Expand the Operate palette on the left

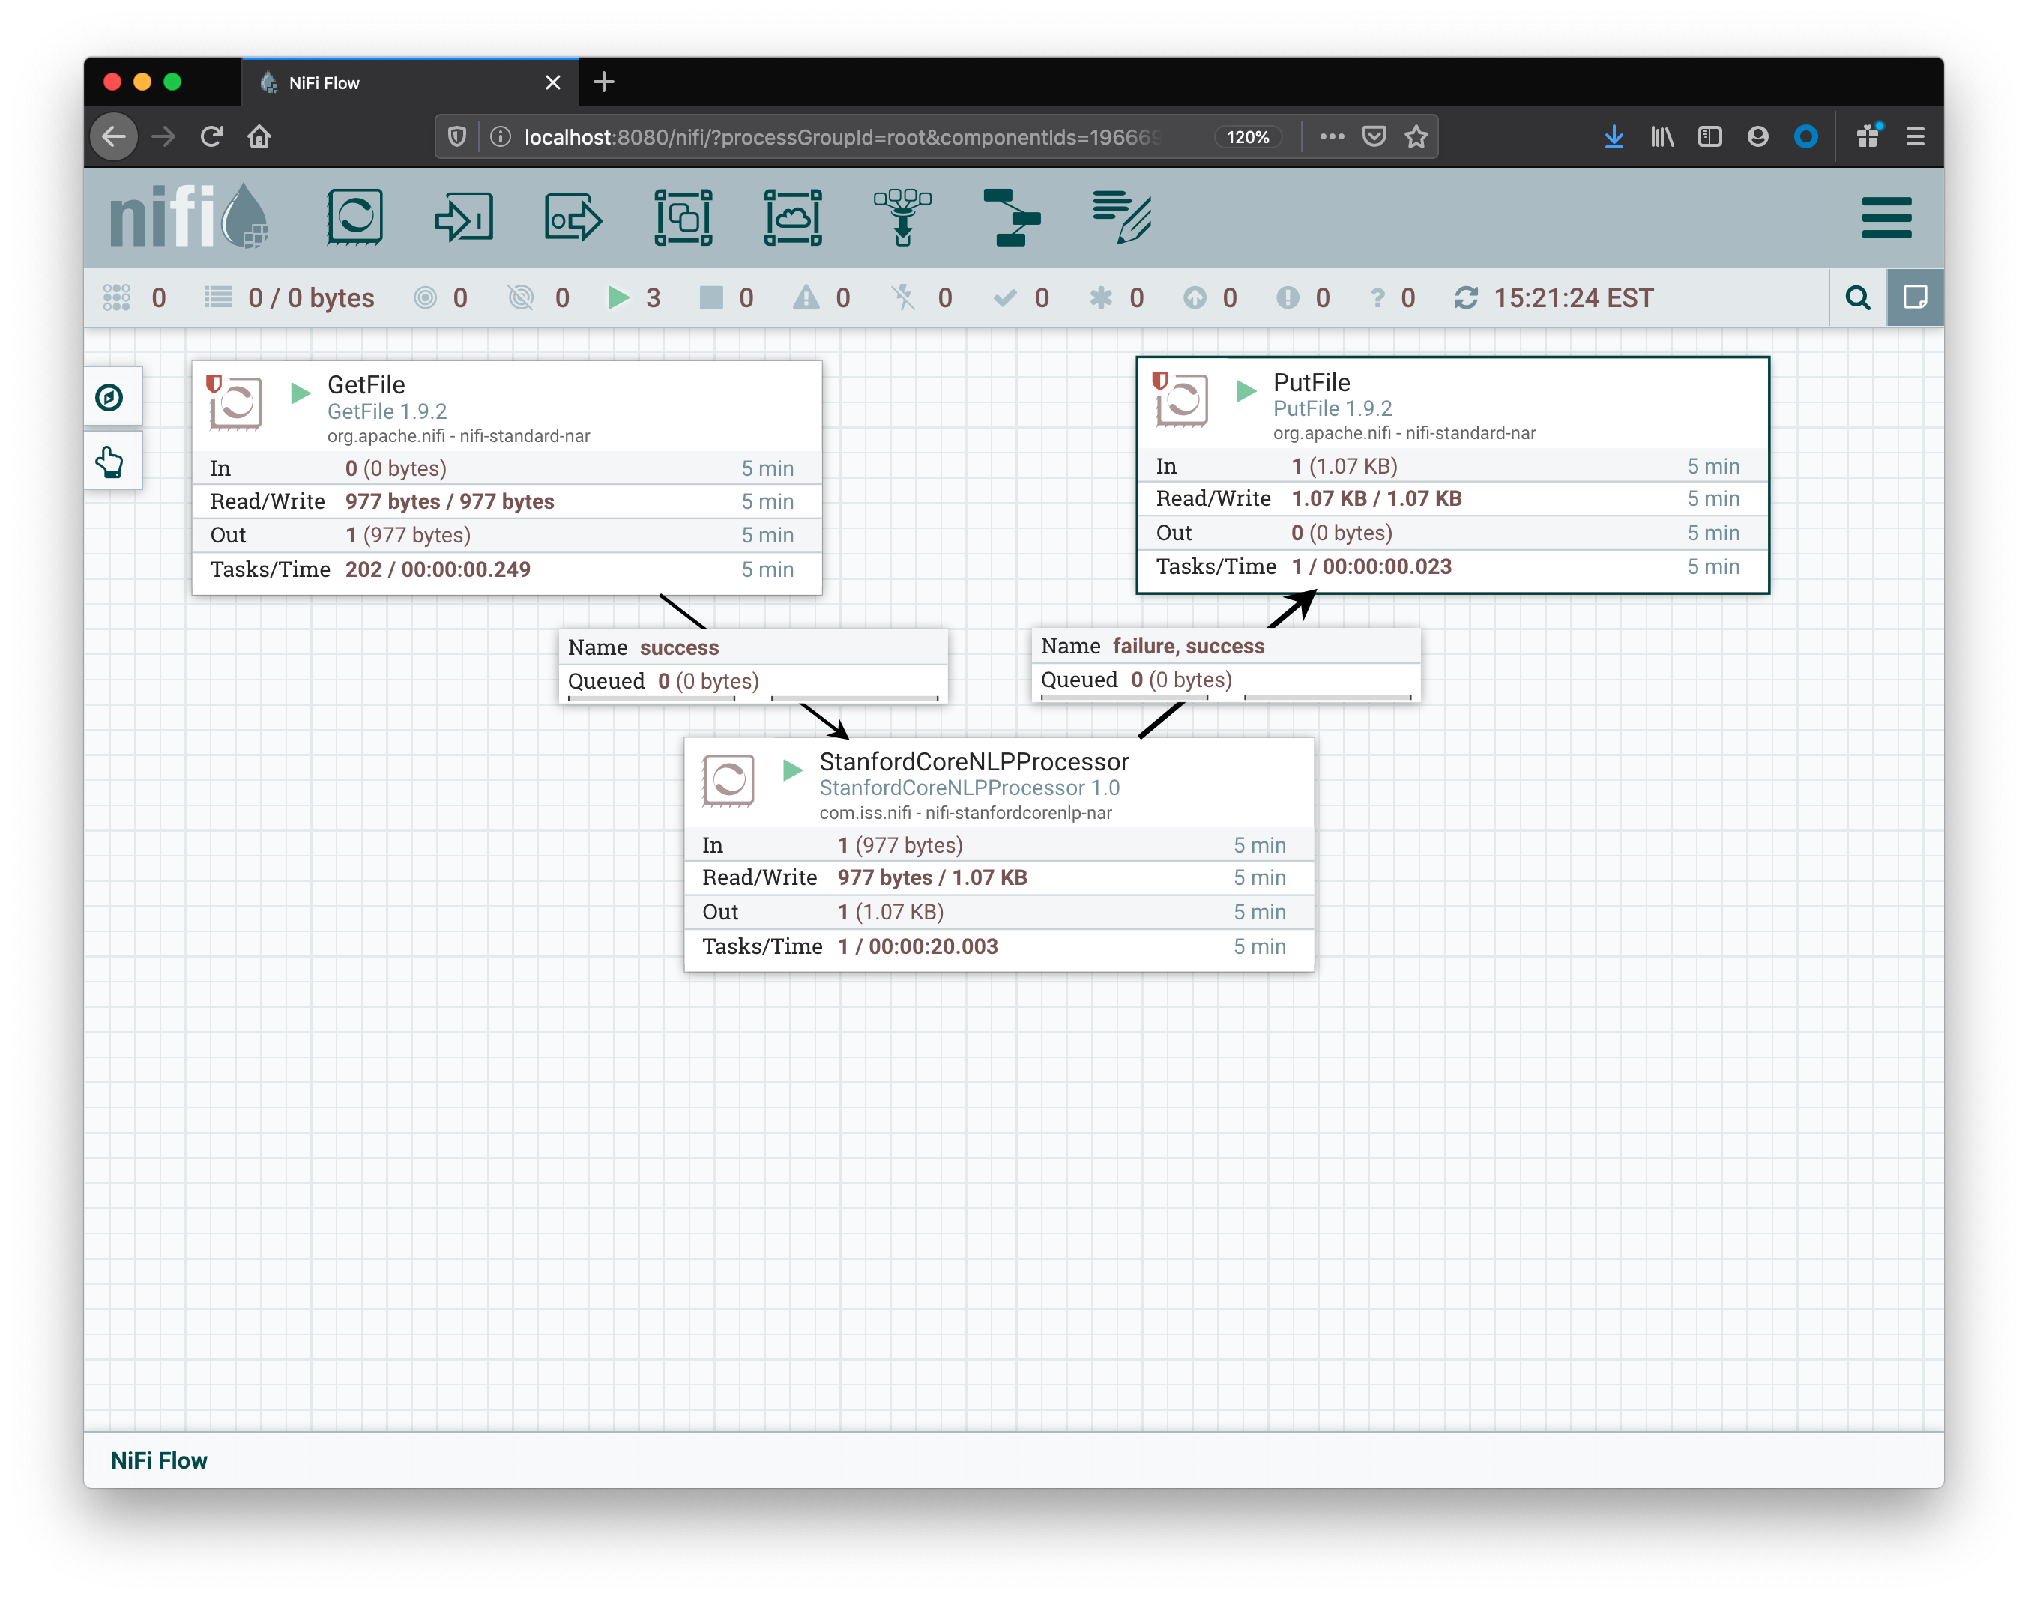tap(110, 462)
